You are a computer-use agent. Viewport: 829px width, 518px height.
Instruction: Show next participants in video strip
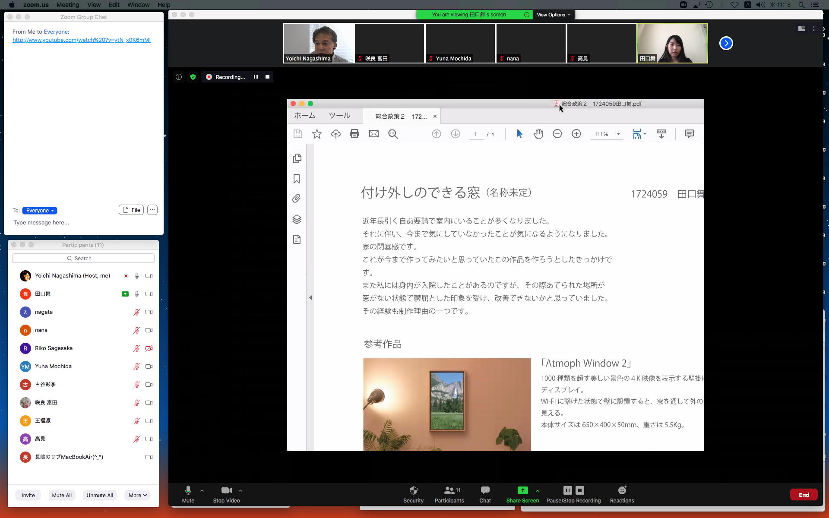pyautogui.click(x=726, y=43)
